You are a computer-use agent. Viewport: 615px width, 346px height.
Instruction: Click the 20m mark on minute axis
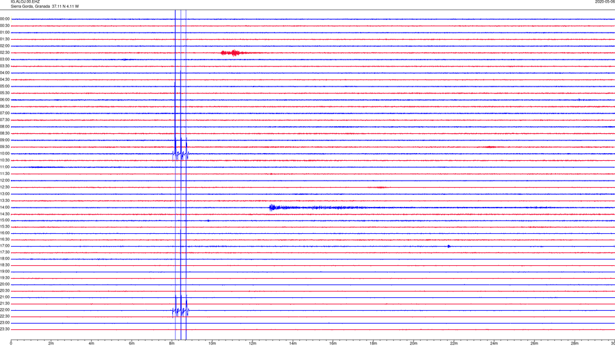413,343
